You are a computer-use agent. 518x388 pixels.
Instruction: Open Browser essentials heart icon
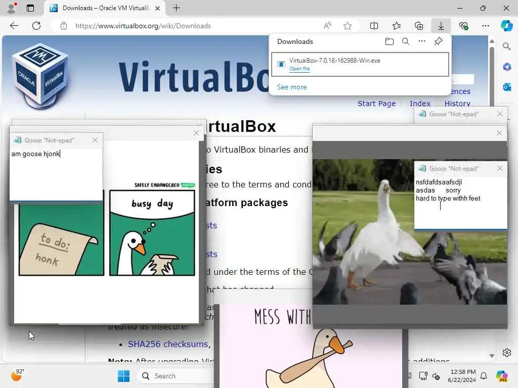pos(463,26)
